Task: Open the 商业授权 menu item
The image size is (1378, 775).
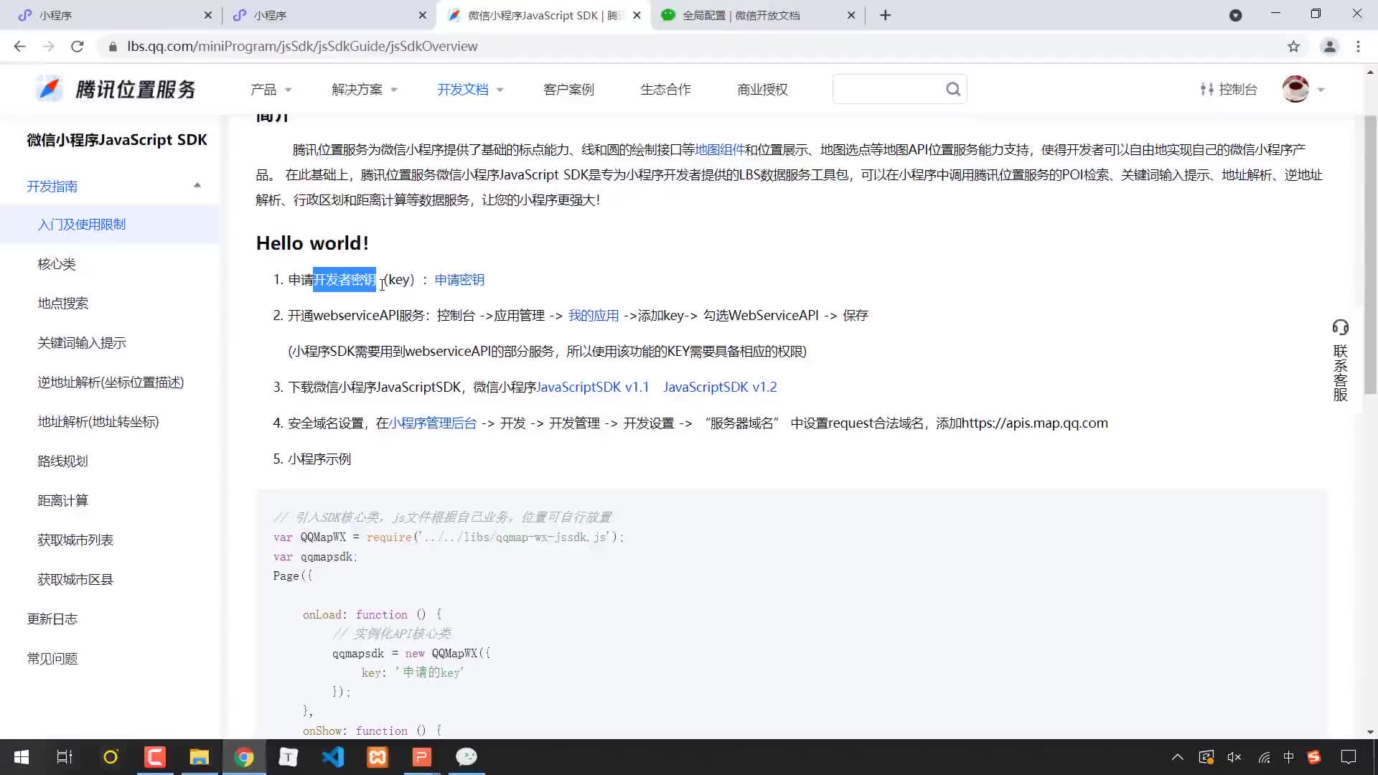Action: coord(762,90)
